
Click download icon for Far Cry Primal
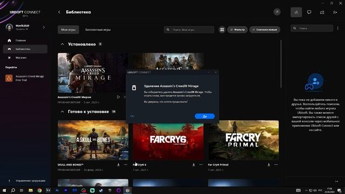pyautogui.click(x=268, y=164)
